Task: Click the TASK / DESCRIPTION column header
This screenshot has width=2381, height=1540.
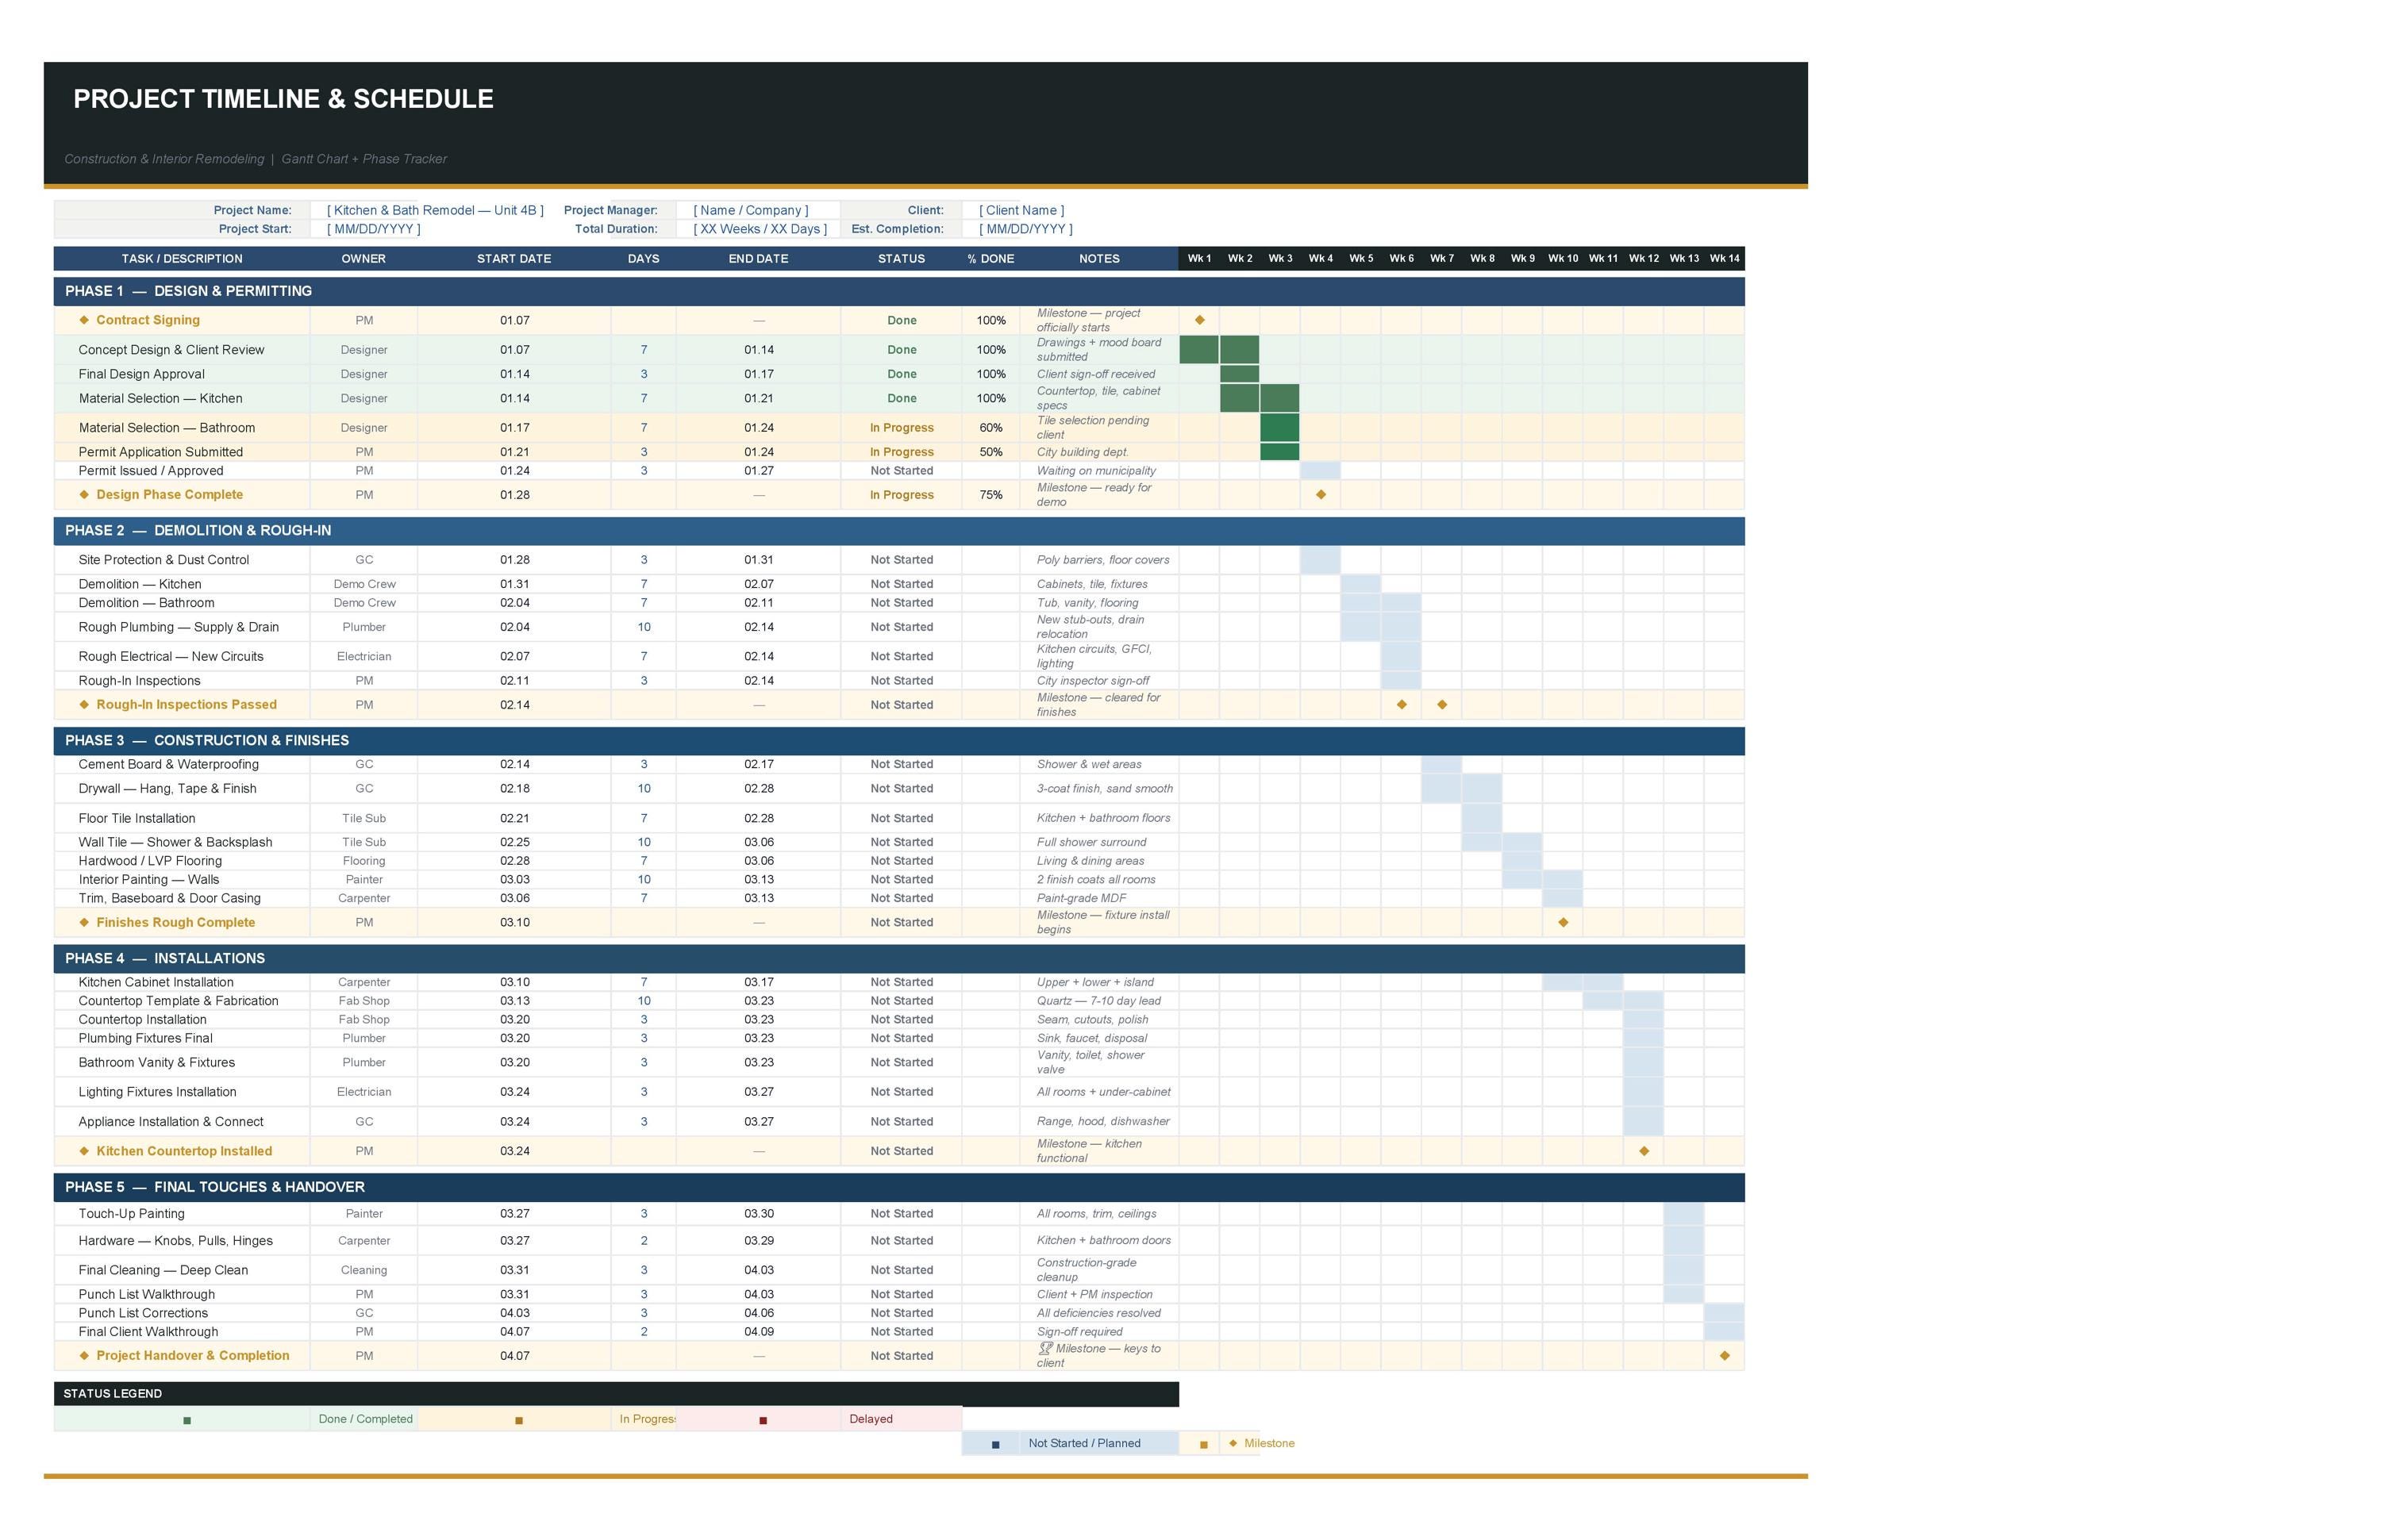Action: tap(182, 258)
